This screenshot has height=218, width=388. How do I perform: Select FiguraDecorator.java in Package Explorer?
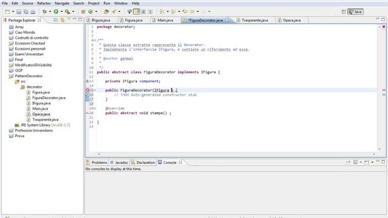point(48,97)
